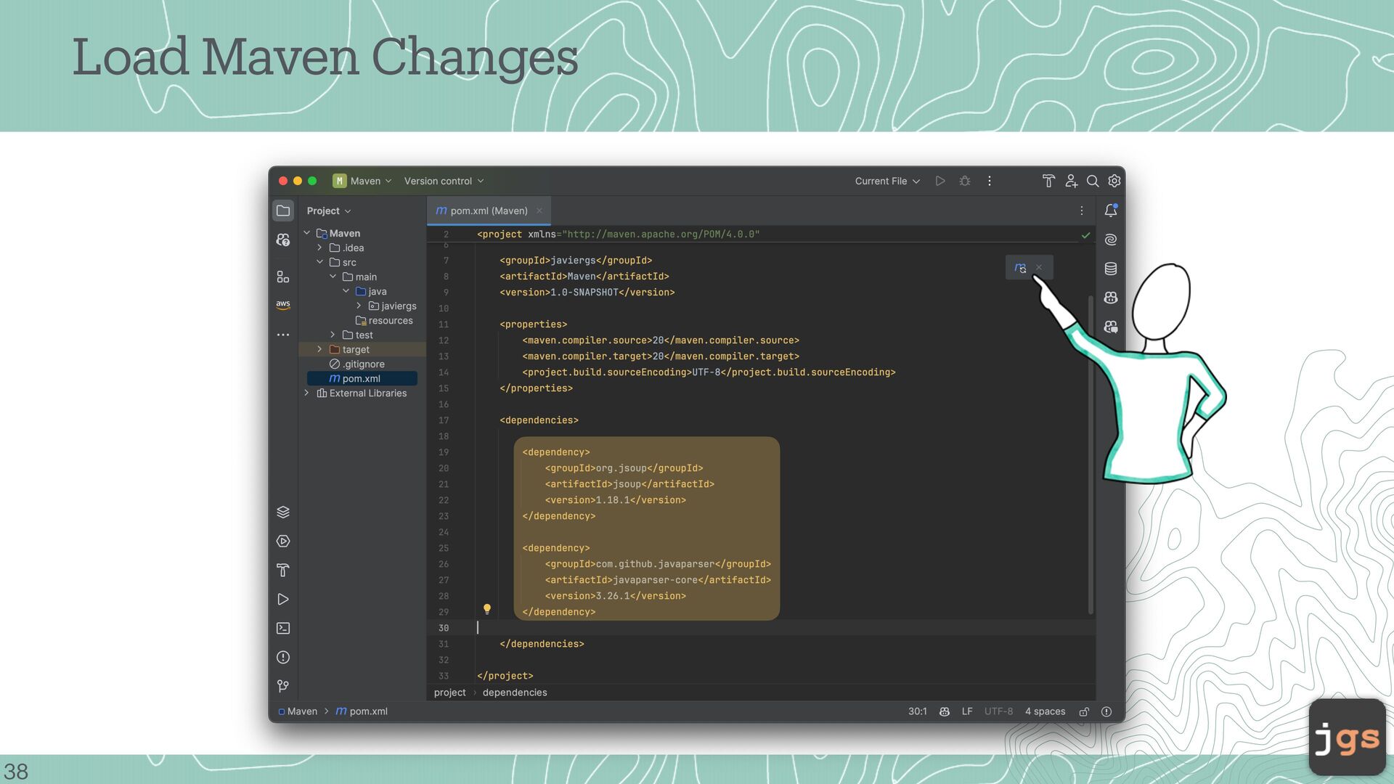Open the Terminal tool window
Screen dimensions: 1394x784
tap(283, 629)
